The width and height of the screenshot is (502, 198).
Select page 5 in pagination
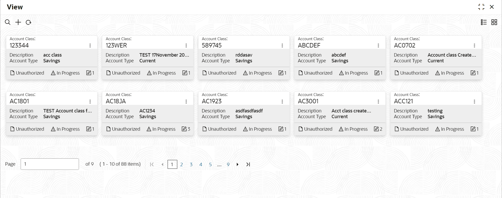tap(210, 165)
